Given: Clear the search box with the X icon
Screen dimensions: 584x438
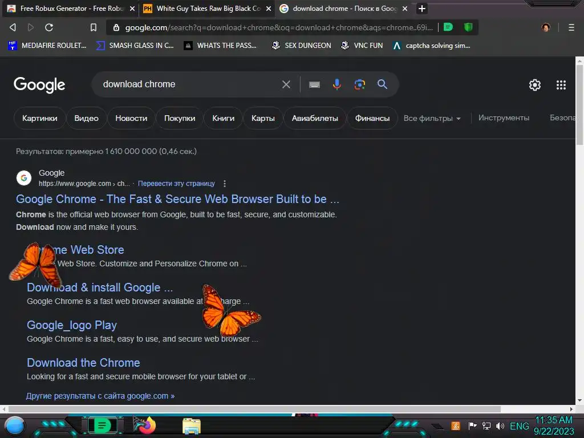Looking at the screenshot, I should (x=286, y=84).
